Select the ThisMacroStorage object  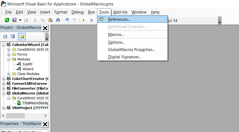[x=35, y=103]
